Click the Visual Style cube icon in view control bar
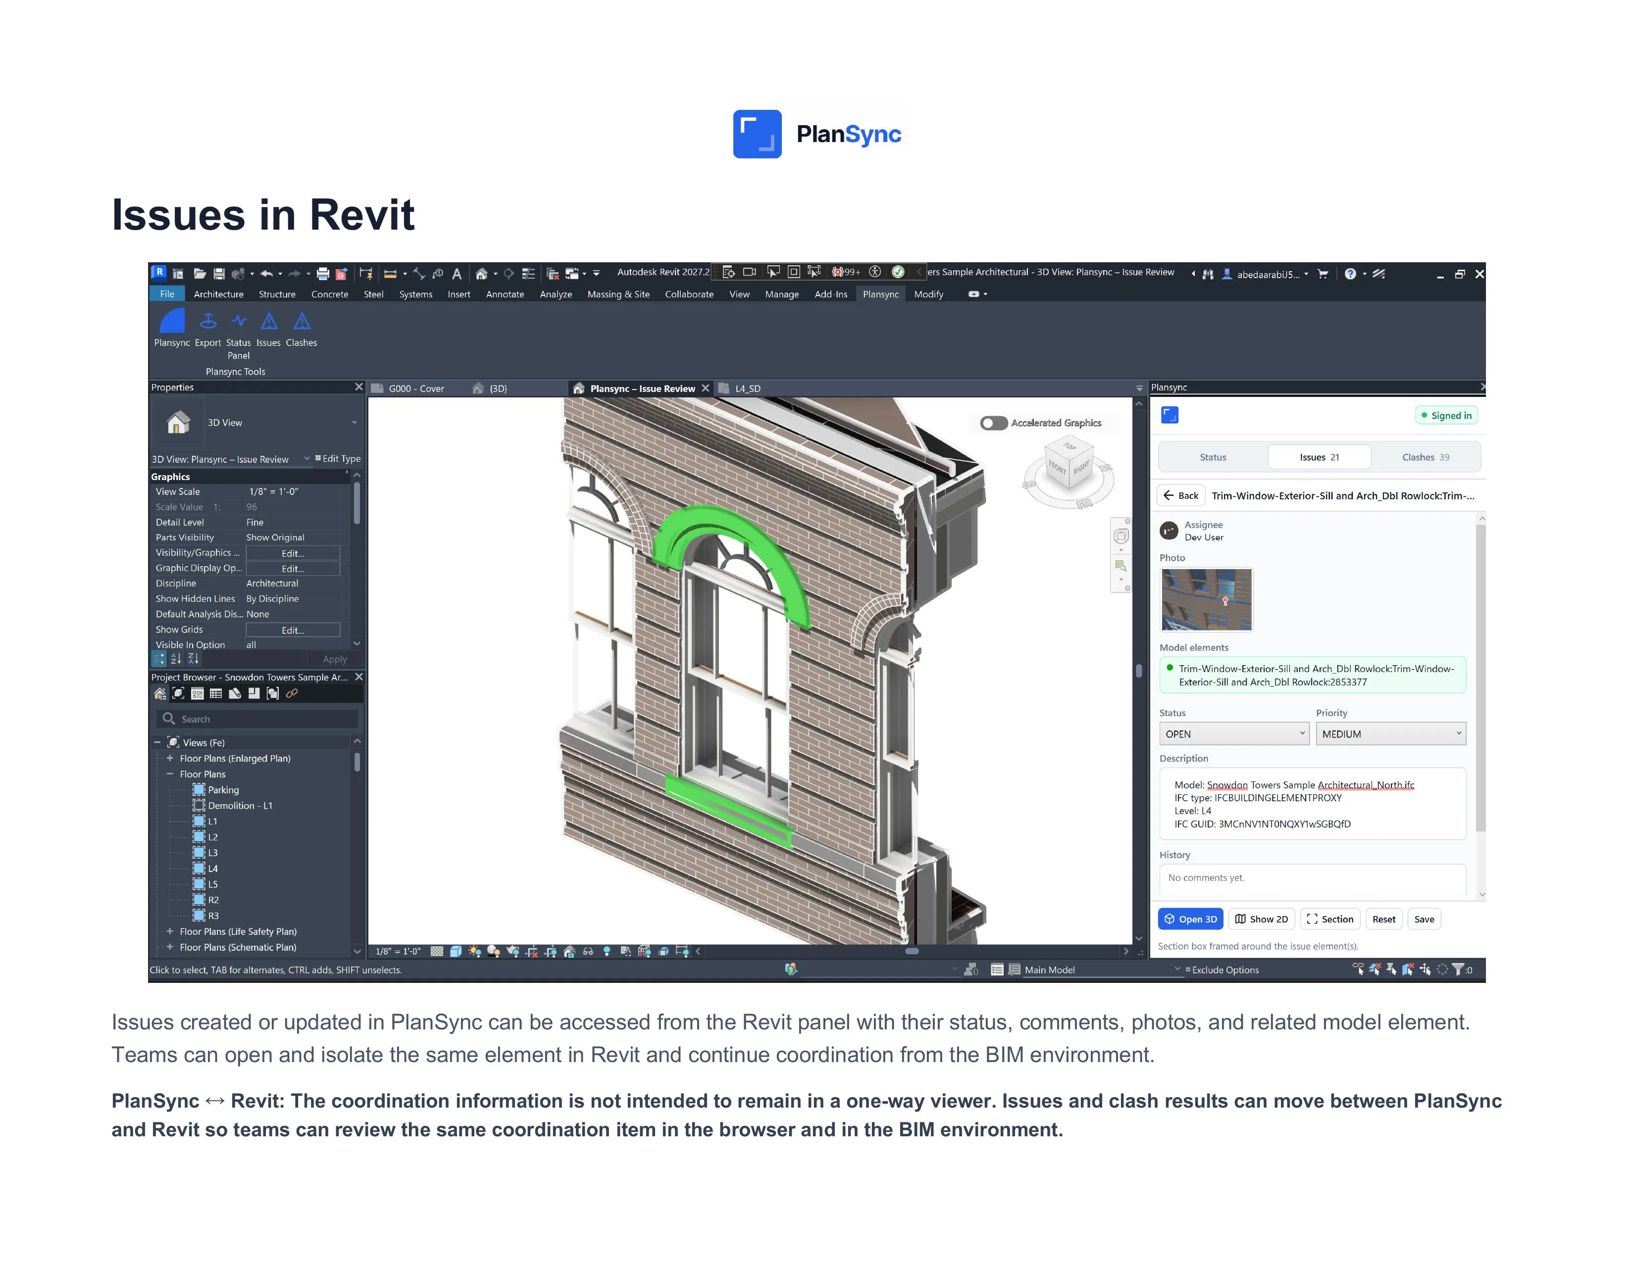This screenshot has height=1262, width=1634. point(456,952)
